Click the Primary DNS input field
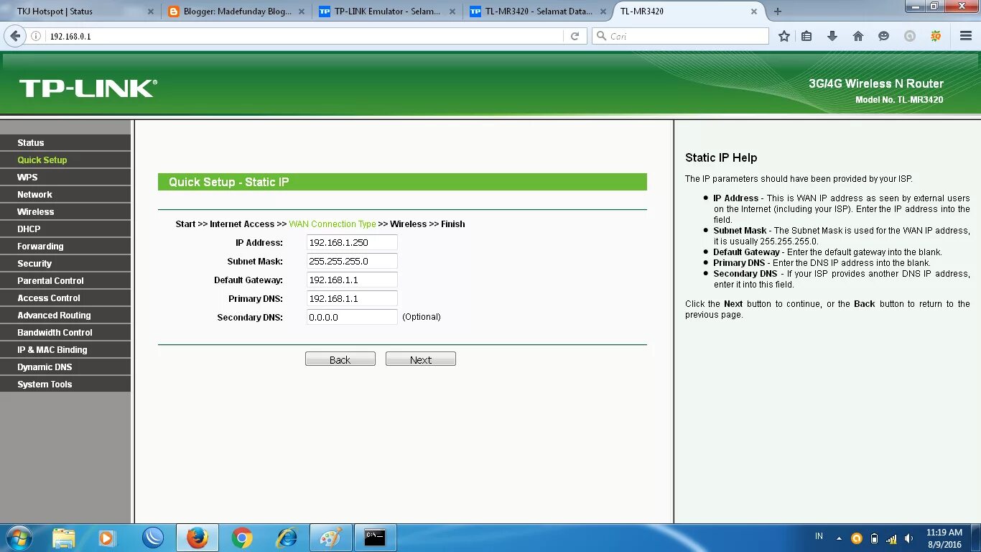This screenshot has width=981, height=552. pyautogui.click(x=352, y=299)
